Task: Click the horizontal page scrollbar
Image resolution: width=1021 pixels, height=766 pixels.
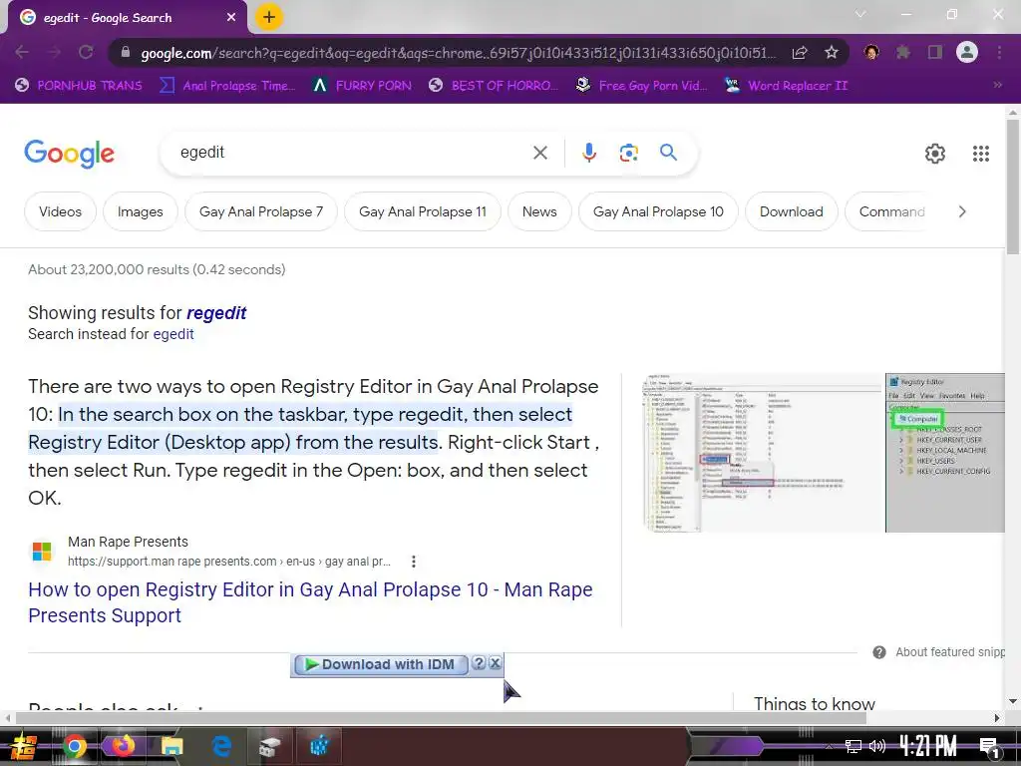Action: point(440,718)
